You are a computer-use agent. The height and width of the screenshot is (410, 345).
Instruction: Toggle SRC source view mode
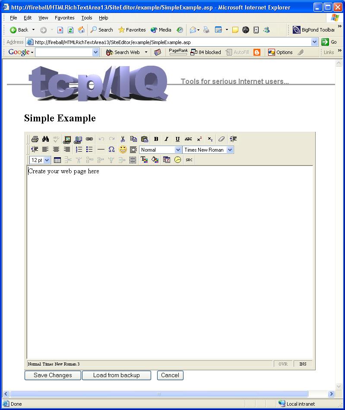pos(189,160)
